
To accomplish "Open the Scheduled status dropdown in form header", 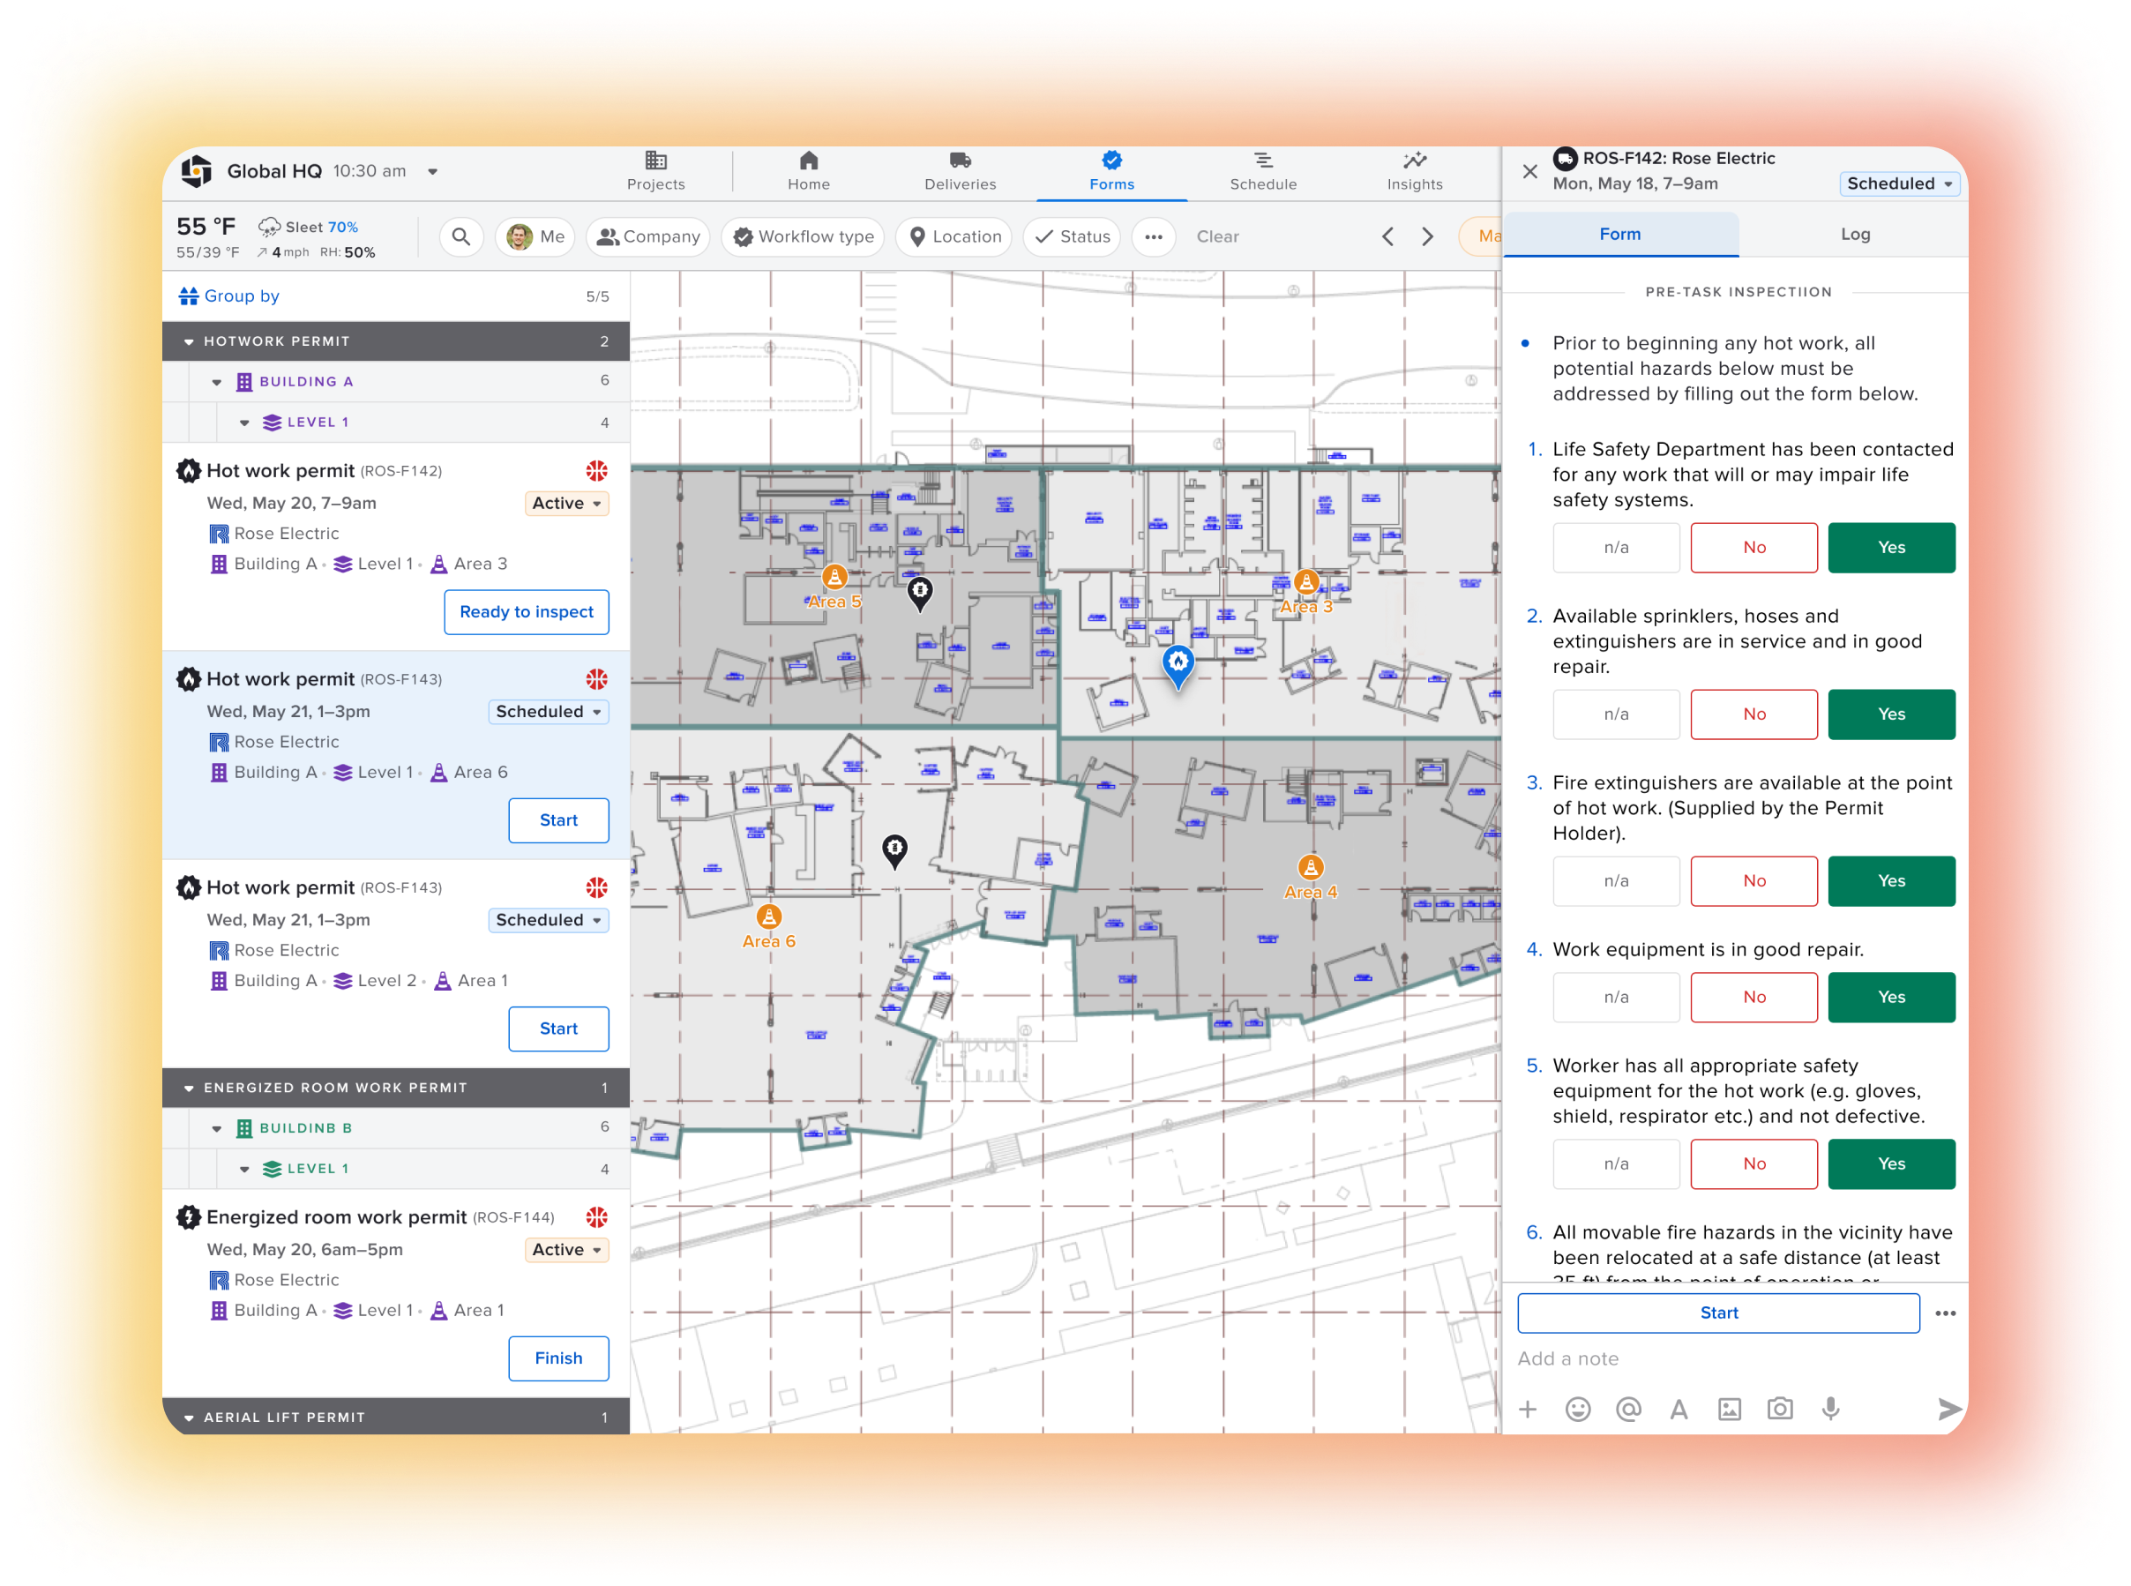I will tap(1898, 183).
